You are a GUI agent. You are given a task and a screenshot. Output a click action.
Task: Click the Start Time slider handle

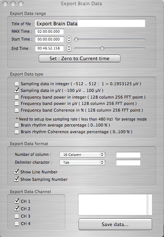(76, 39)
